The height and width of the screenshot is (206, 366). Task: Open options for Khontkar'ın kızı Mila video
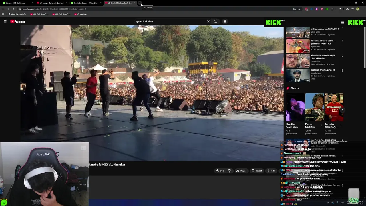coord(342,56)
